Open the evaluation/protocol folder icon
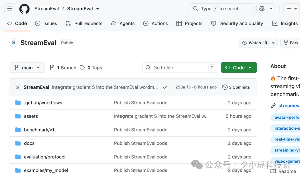This screenshot has width=300, height=177. click(18, 157)
